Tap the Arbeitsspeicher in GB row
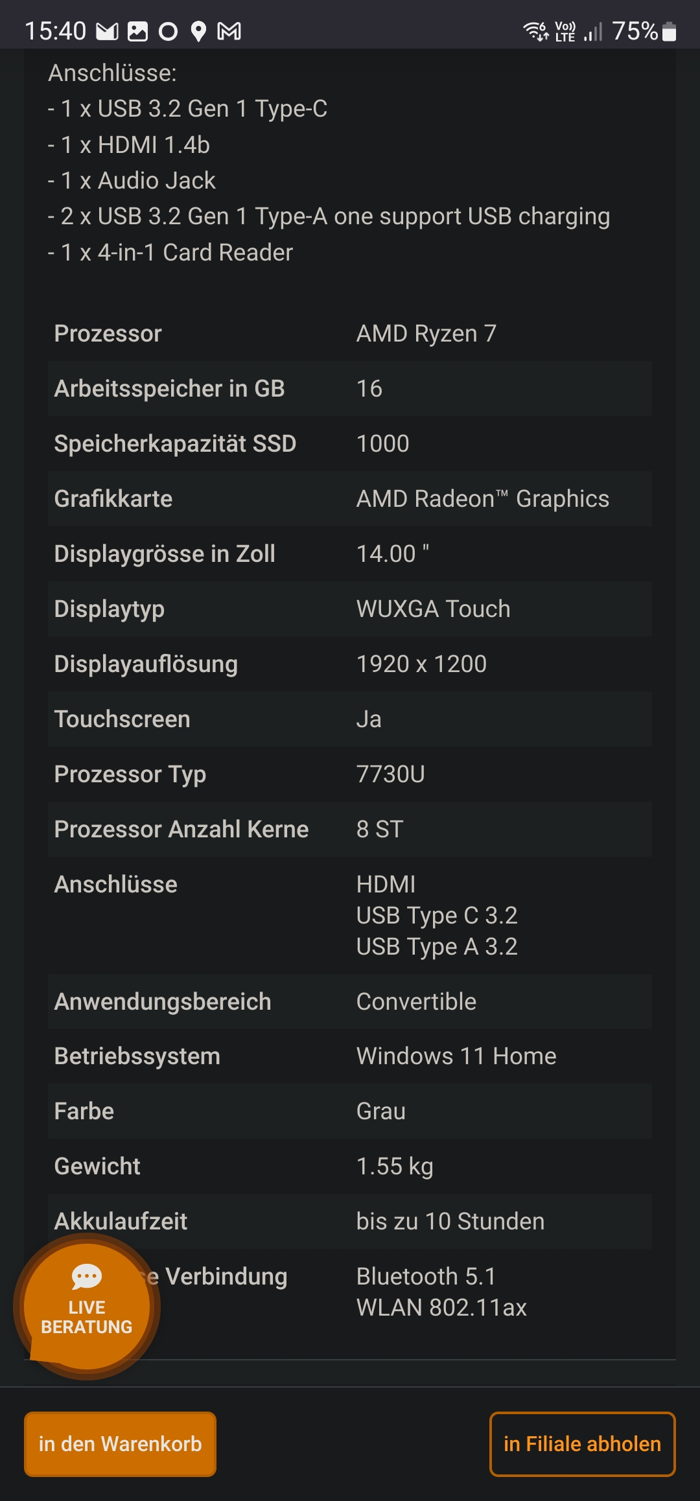Screen dimensions: 700x1501 click(x=350, y=389)
